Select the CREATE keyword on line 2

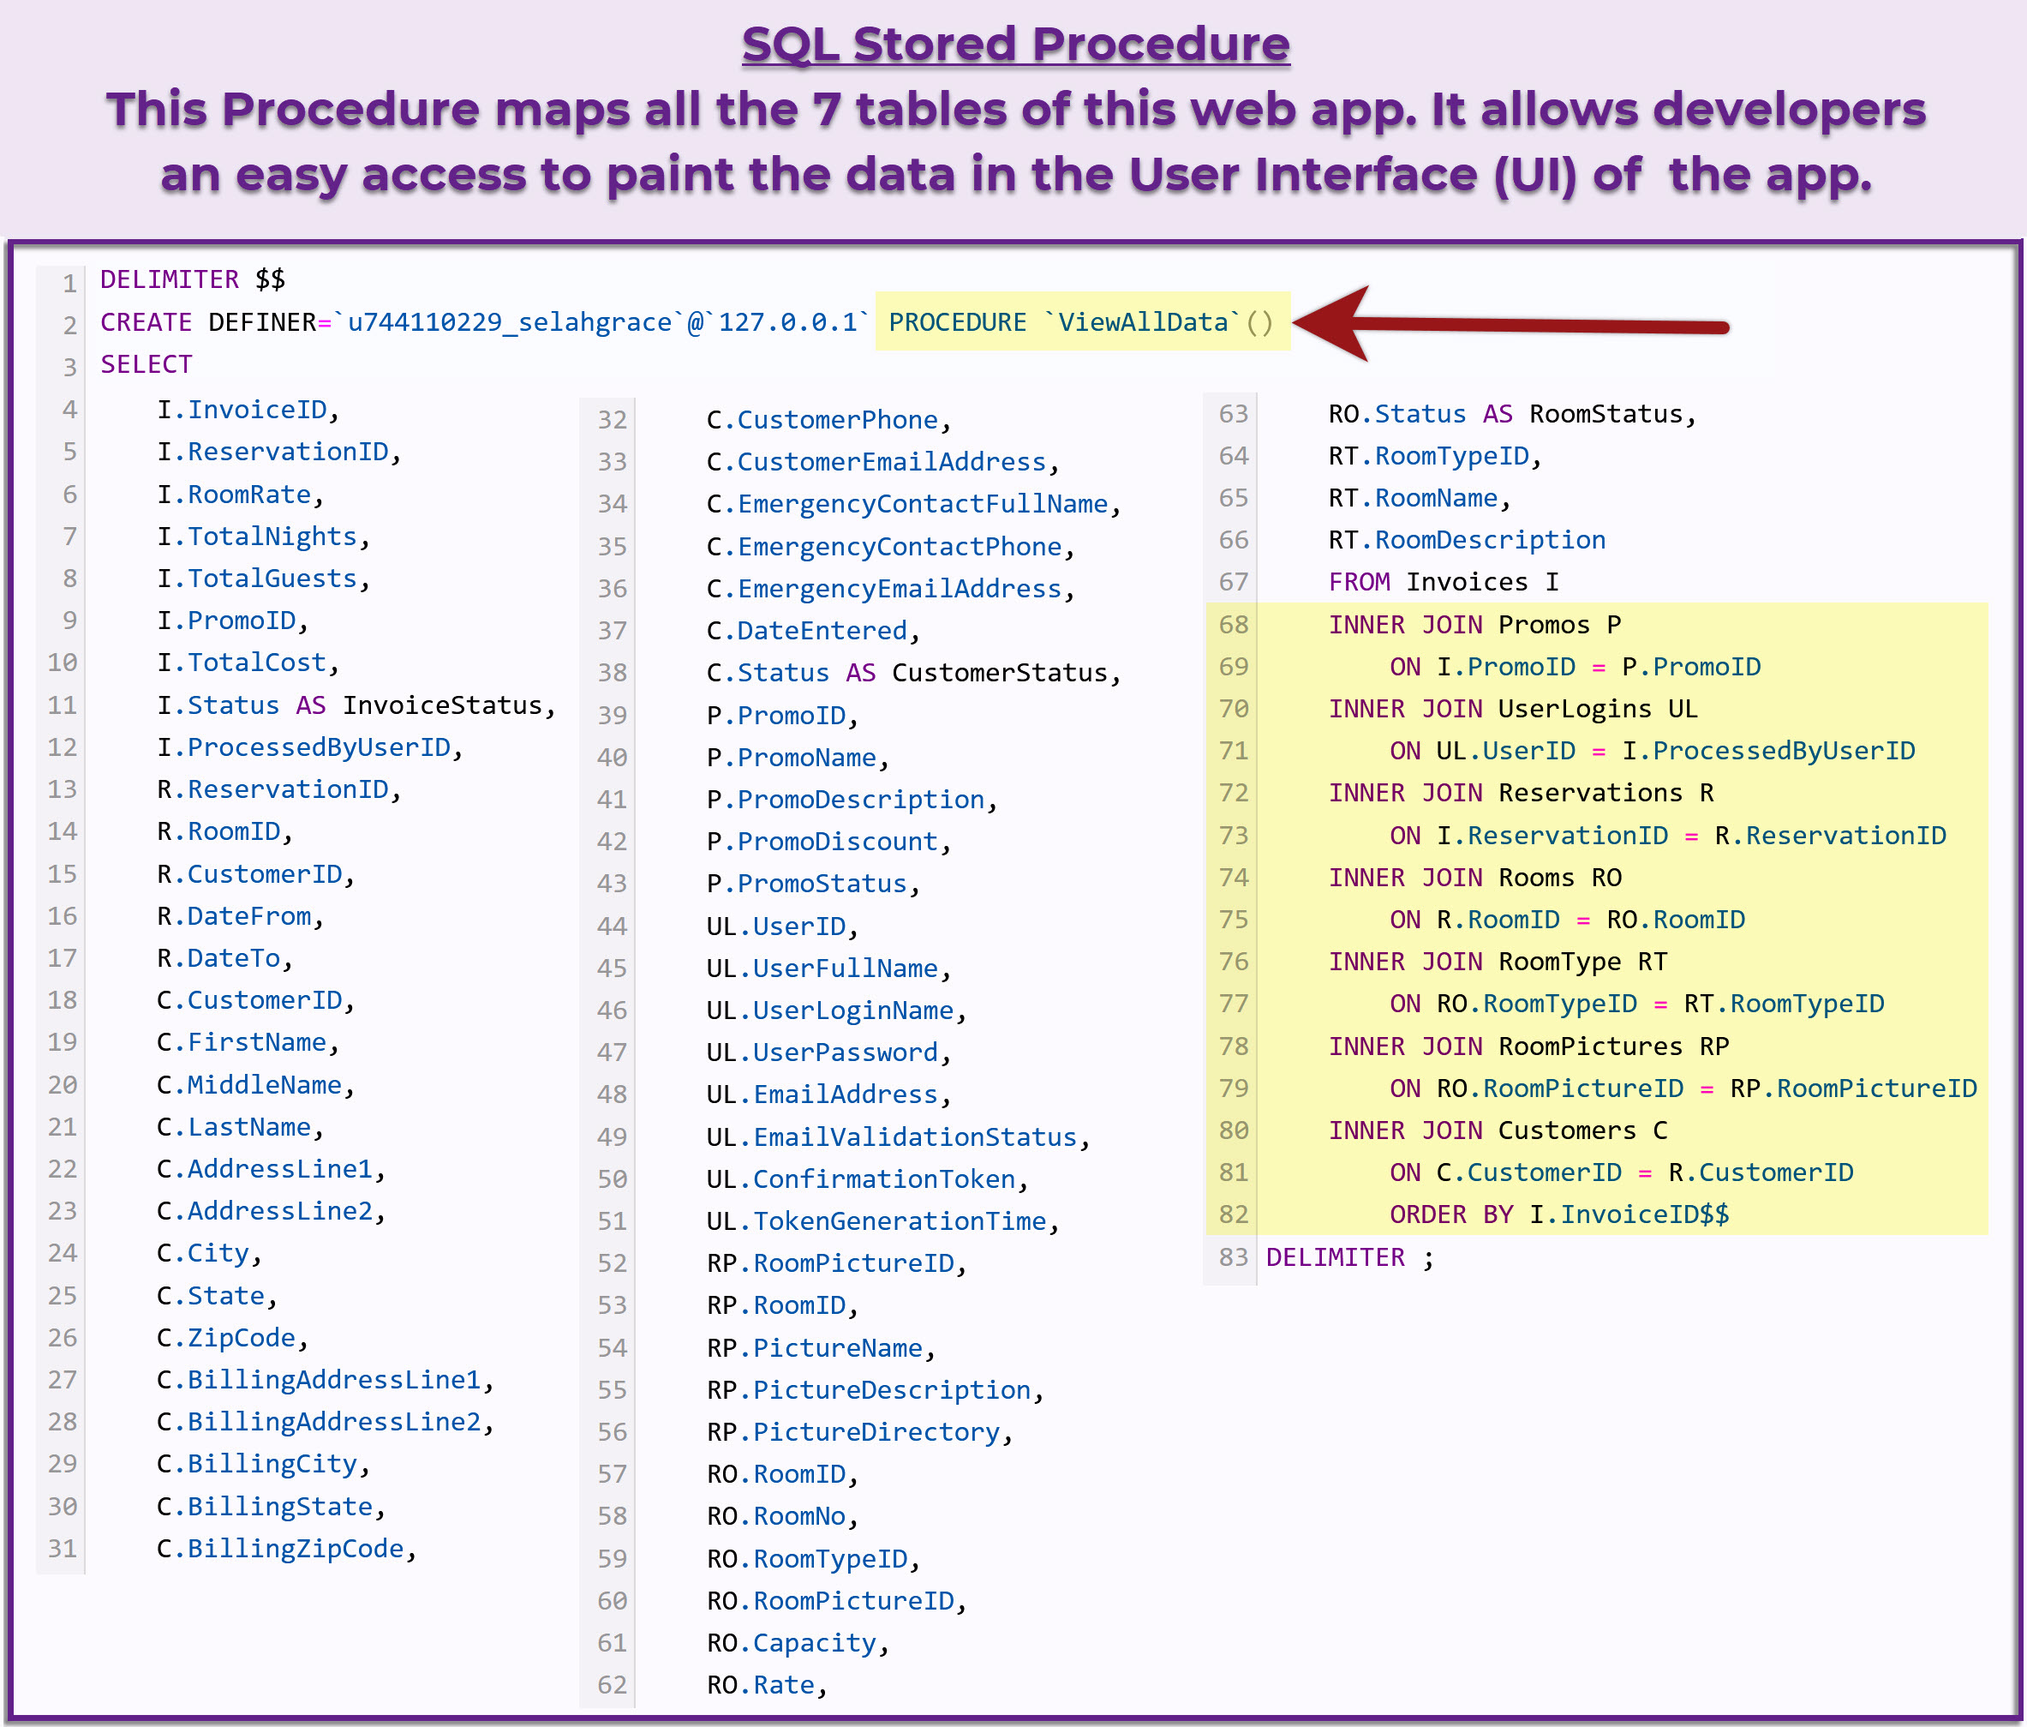click(x=146, y=322)
